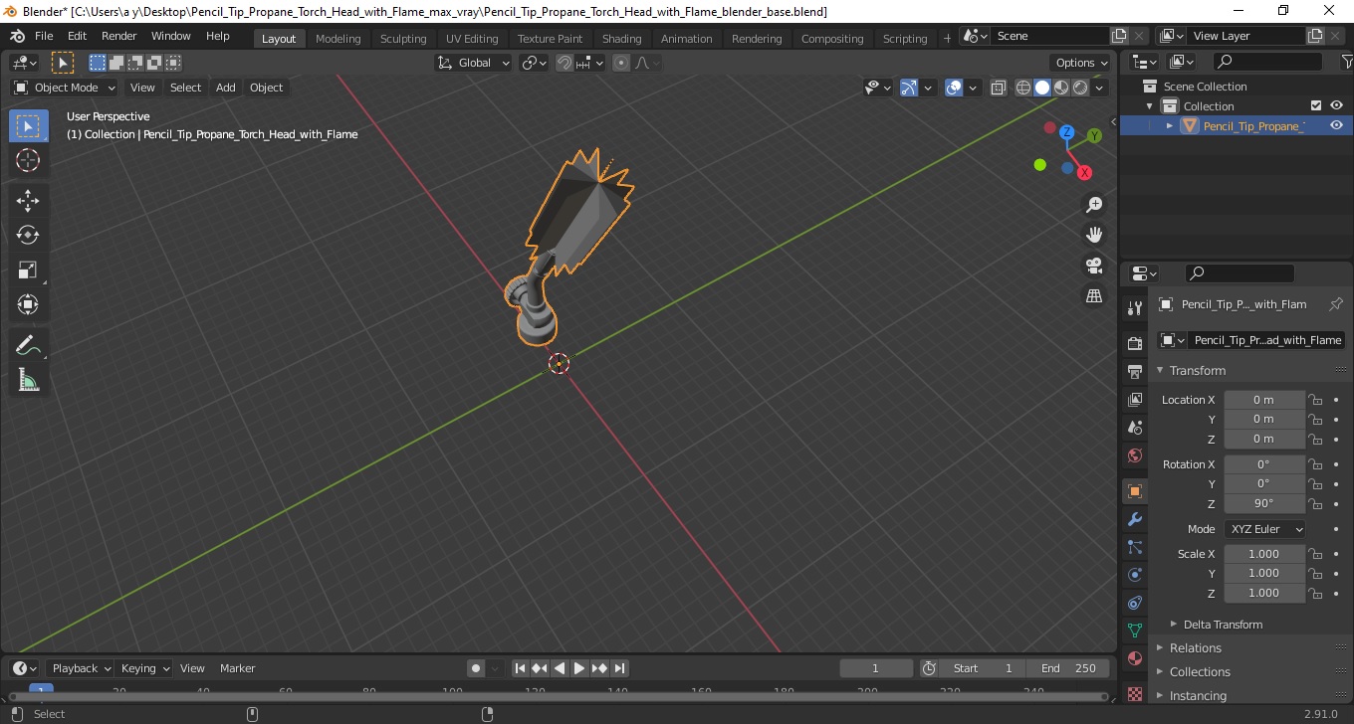1354x724 pixels.
Task: Jump to the end frame
Action: (x=619, y=668)
